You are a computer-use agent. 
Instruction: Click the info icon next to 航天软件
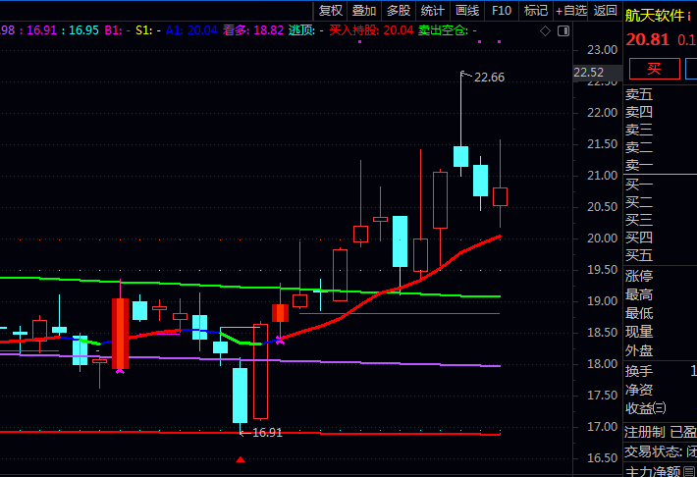tap(689, 16)
